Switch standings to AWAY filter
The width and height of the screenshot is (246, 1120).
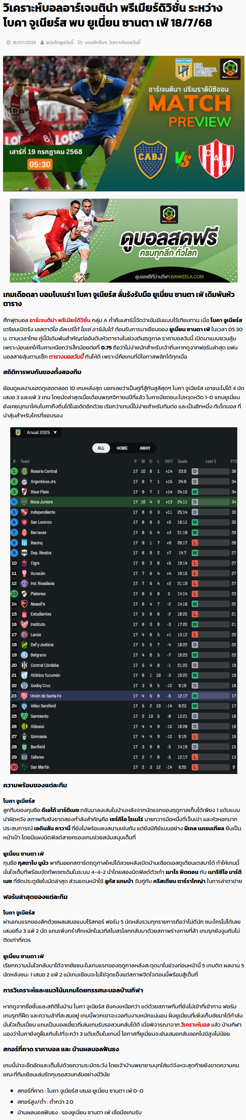click(x=145, y=448)
